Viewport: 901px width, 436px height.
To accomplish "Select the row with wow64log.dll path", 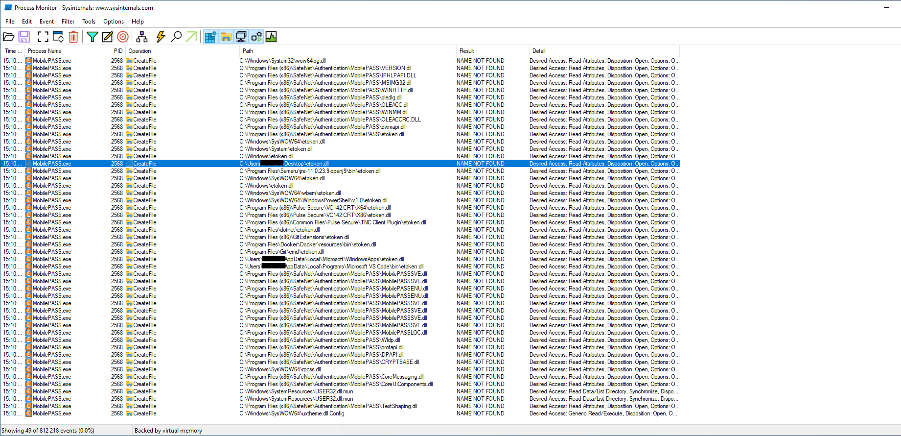I will [x=341, y=61].
